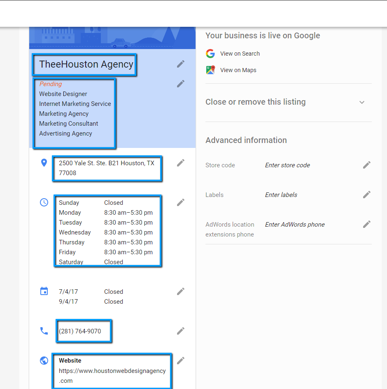Image resolution: width=387 pixels, height=389 pixels.
Task: Click the Advanced information heading
Action: pos(246,140)
